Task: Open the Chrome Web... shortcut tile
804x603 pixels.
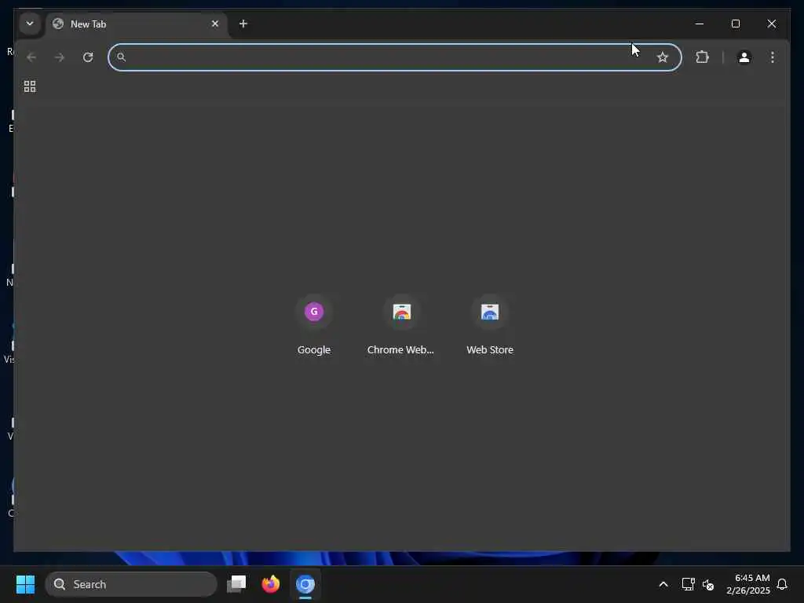Action: [401, 325]
